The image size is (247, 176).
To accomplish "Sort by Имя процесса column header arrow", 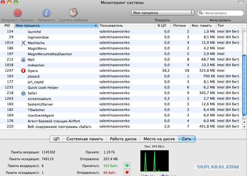I will point(96,25).
